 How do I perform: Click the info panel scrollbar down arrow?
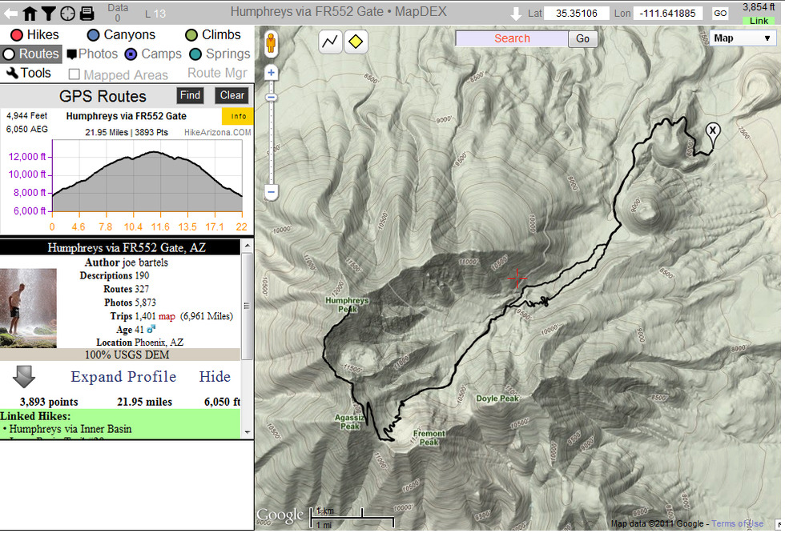pyautogui.click(x=248, y=432)
